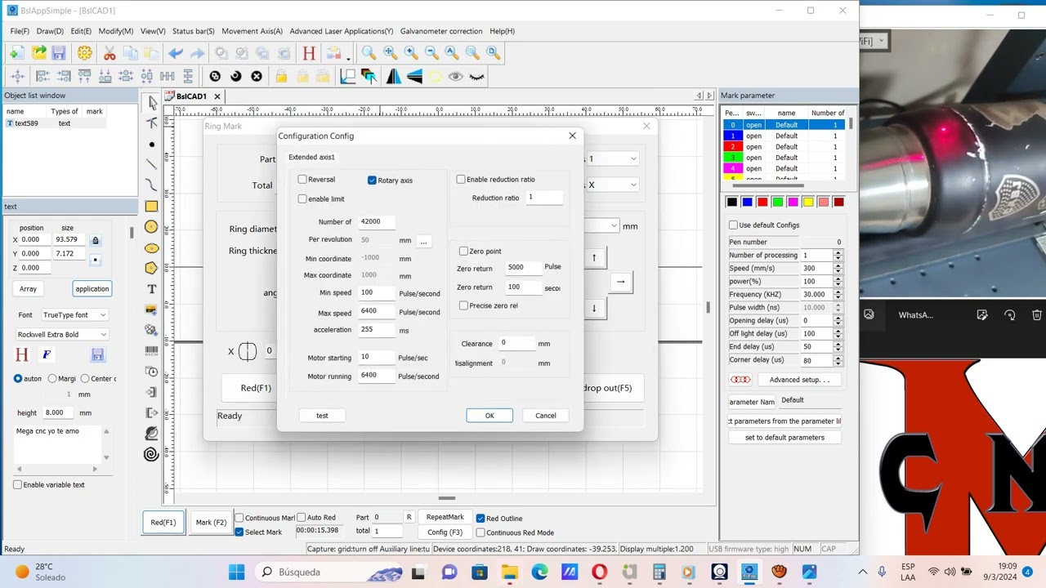Screen dimensions: 1046x588
Task: Open the TrueType font type dropdown
Action: 75,315
